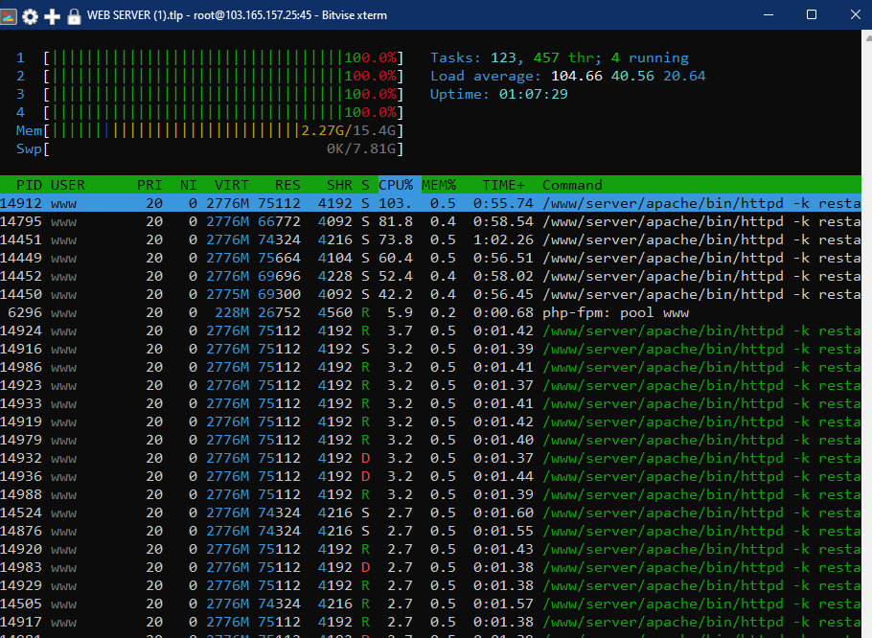
Task: Select process row with PID 14912
Action: (431, 203)
